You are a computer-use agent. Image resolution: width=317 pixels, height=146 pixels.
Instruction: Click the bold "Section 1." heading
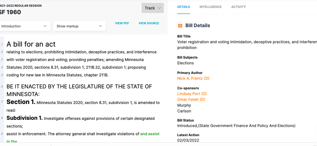(x=21, y=102)
